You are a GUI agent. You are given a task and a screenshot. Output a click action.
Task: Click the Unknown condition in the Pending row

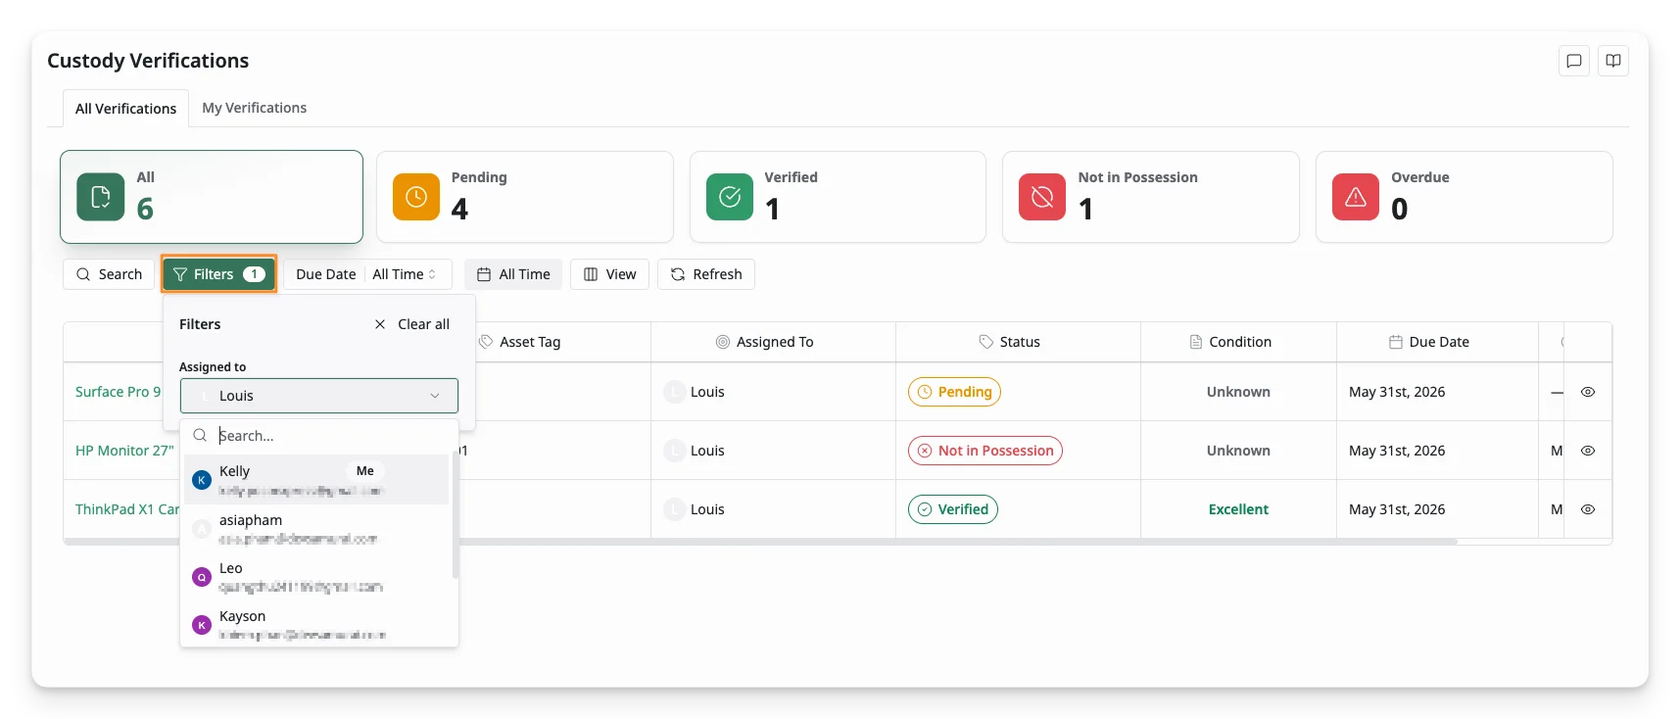coord(1238,392)
